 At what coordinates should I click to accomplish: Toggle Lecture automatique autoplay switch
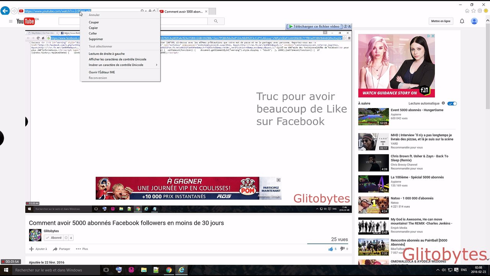pyautogui.click(x=452, y=103)
